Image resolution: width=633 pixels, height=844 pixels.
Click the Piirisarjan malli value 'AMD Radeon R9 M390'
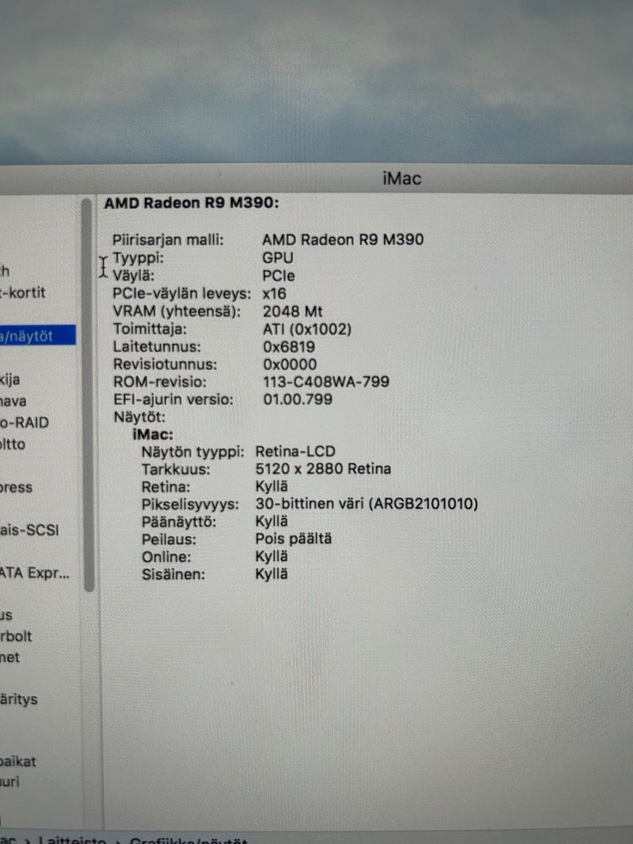pyautogui.click(x=343, y=239)
